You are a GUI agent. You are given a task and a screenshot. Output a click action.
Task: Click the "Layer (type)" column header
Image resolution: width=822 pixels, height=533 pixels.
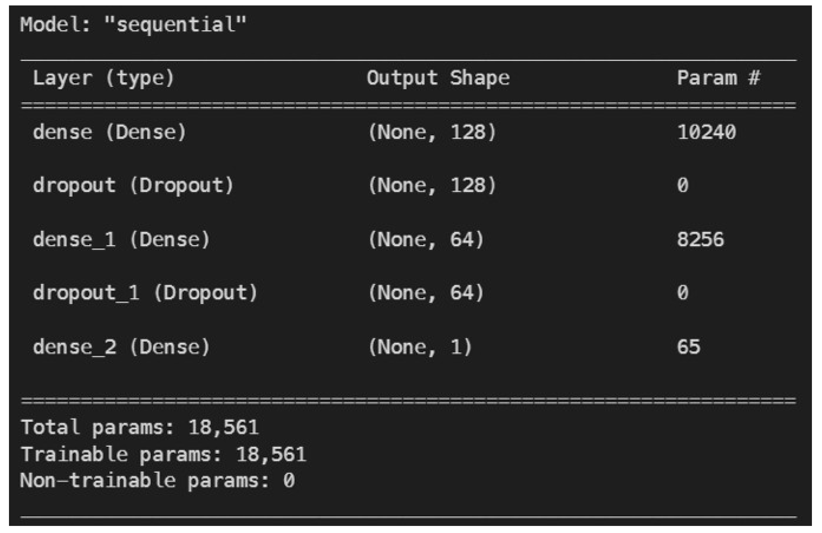point(103,78)
